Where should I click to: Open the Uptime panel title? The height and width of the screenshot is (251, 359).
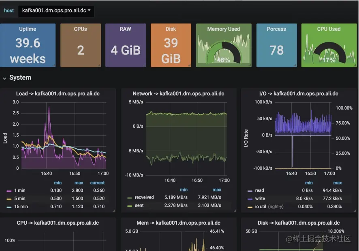28,29
